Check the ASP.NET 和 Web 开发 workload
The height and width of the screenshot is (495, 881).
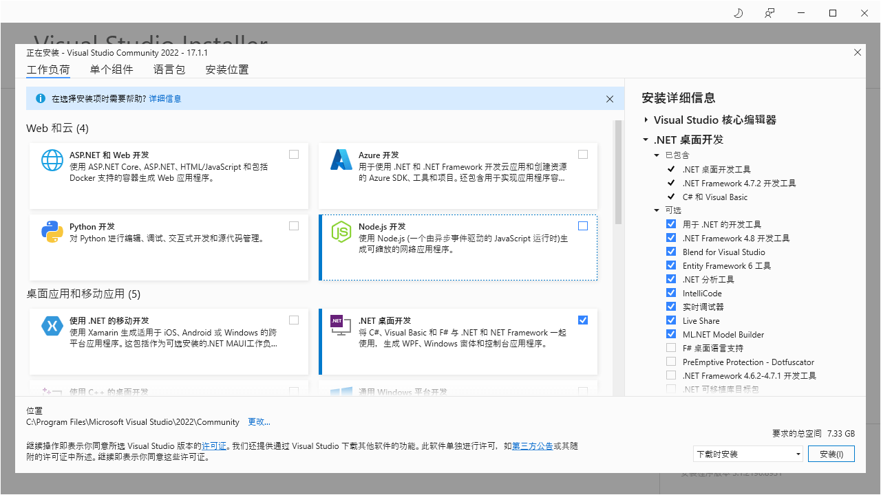tap(294, 154)
